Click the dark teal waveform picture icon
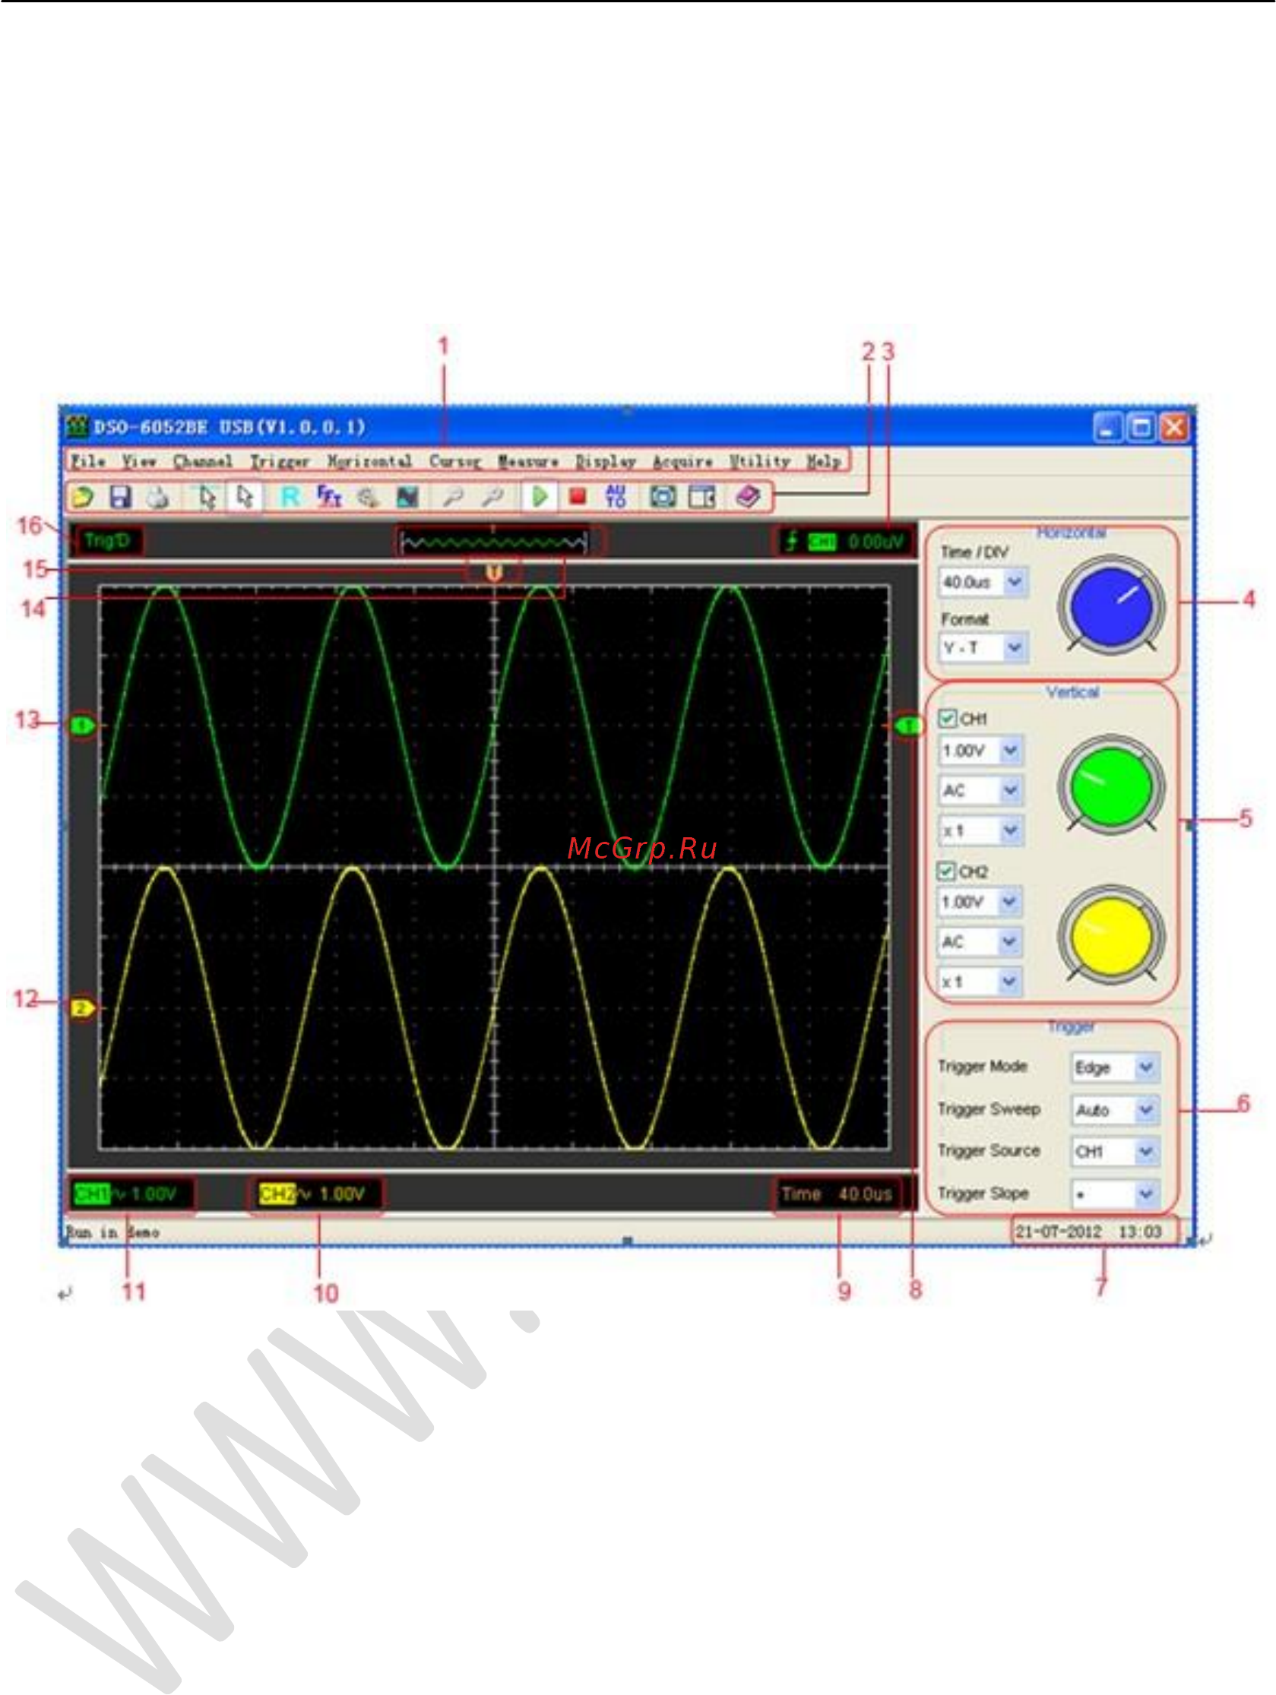Viewport: 1276px width, 1695px height. point(407,498)
